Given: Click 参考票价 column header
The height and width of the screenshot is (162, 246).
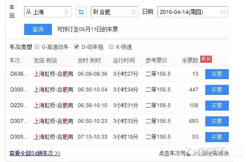Looking at the screenshot, I should click(156, 60).
